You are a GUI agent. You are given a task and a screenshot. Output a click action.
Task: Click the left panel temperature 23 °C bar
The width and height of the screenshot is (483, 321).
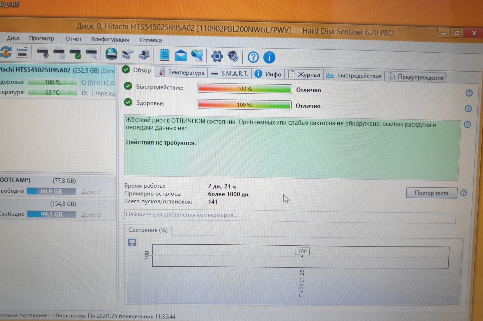pos(52,92)
